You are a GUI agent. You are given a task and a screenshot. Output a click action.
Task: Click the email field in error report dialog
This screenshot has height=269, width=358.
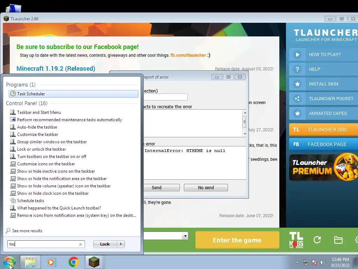pos(165,97)
